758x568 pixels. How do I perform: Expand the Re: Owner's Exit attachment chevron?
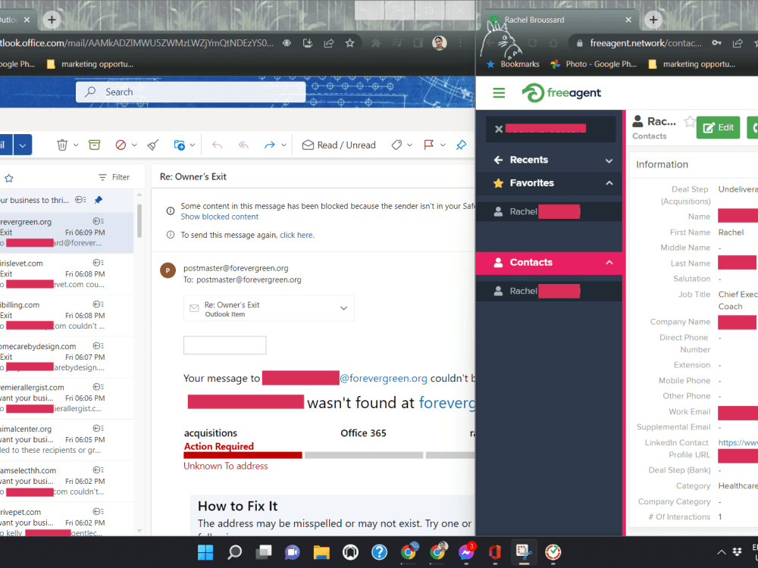[x=343, y=308]
